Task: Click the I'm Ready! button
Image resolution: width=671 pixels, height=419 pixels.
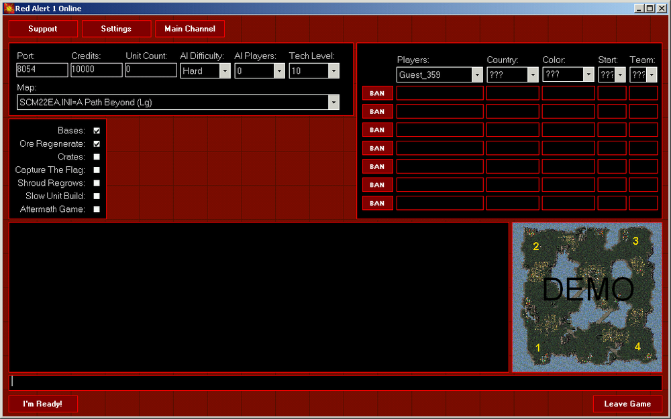Action: click(x=43, y=404)
